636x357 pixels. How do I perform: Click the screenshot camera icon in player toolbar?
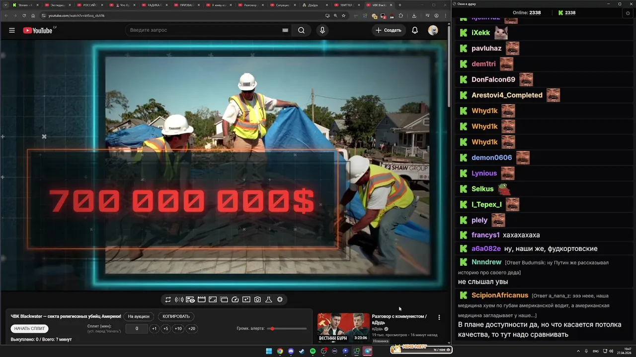pos(257,299)
